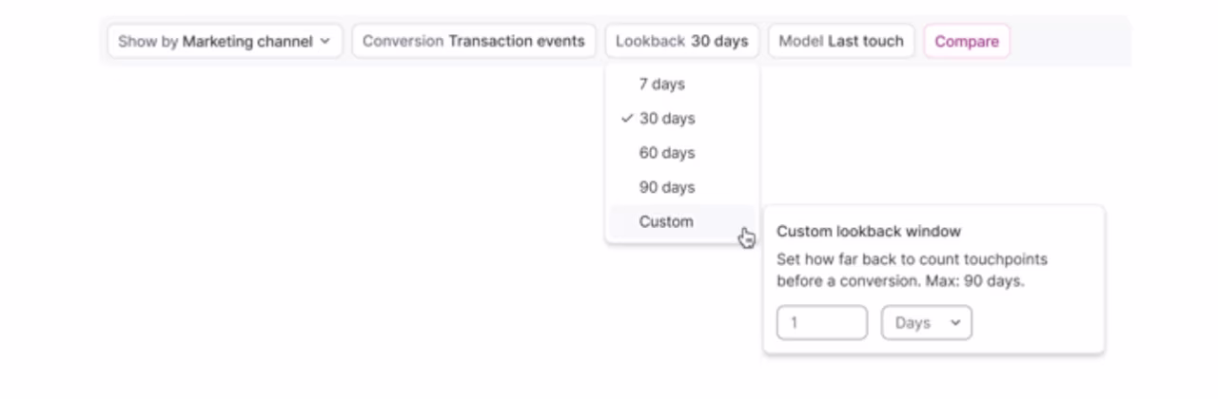
Task: Click the chevron beside Marketing channel
Action: (x=325, y=41)
